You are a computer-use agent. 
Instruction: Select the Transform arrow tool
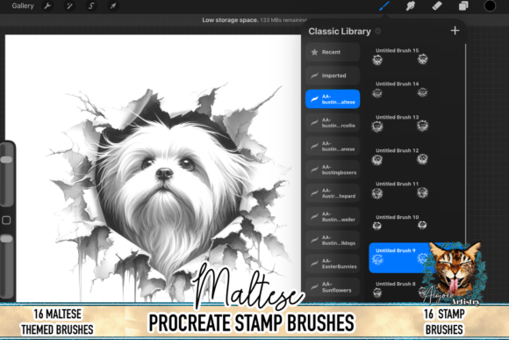[x=113, y=6]
